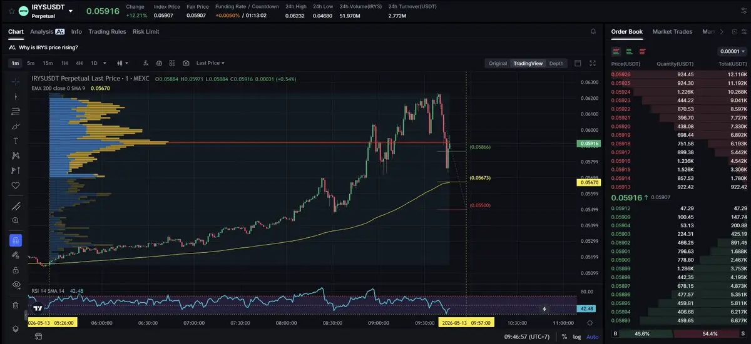
Task: Select the Fibonacci/horizontal lines tool
Action: point(16,111)
